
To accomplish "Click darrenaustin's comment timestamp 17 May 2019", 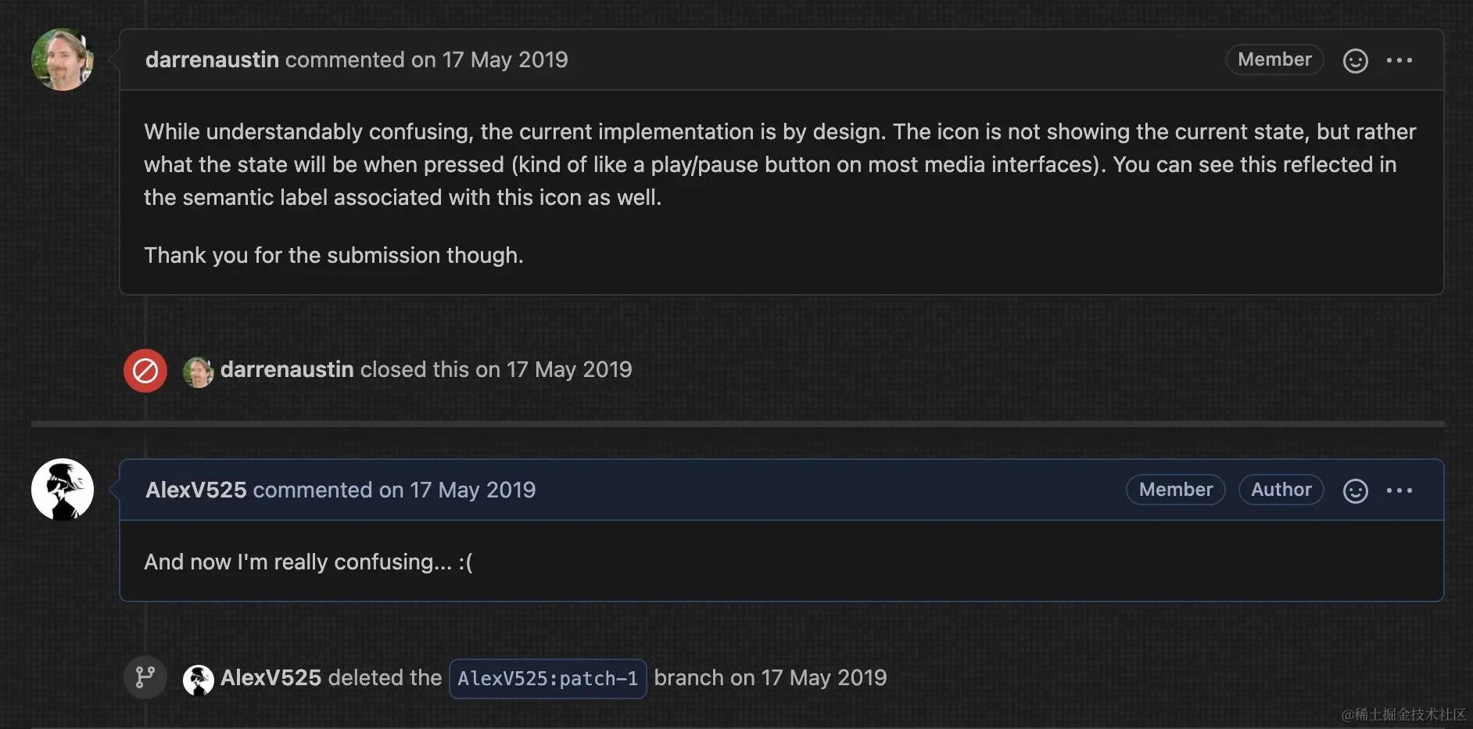I will coord(505,60).
